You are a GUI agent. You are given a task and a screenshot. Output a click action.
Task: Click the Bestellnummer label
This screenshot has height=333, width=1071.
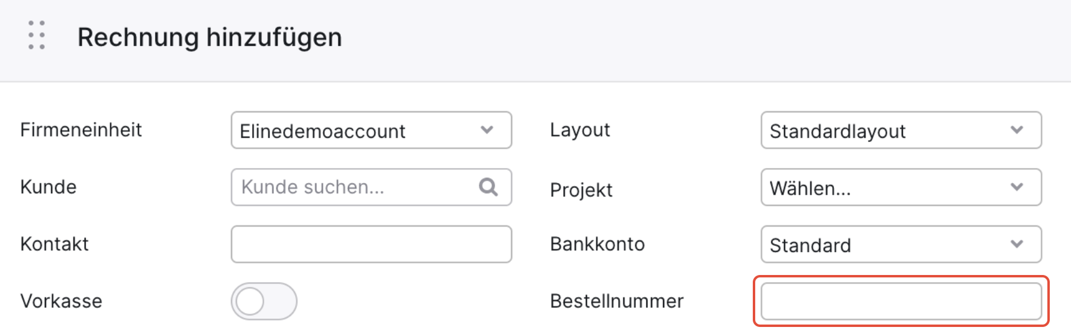[616, 301]
